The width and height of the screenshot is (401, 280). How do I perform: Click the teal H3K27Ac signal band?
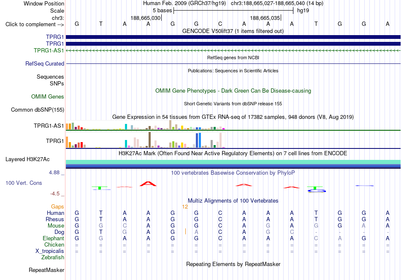233,162
